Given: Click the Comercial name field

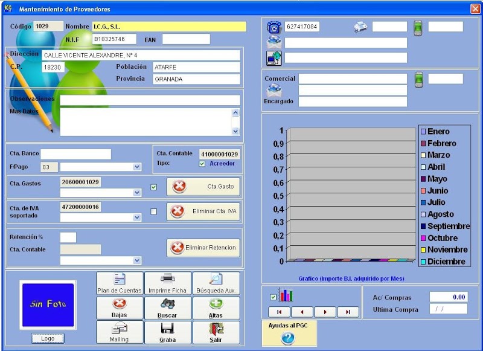Looking at the screenshot, I should point(353,79).
